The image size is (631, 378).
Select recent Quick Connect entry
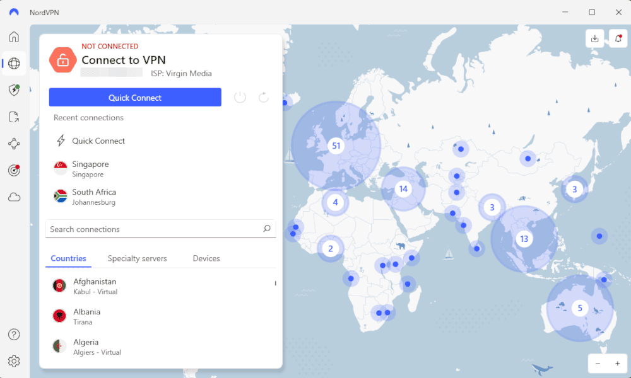(x=161, y=141)
